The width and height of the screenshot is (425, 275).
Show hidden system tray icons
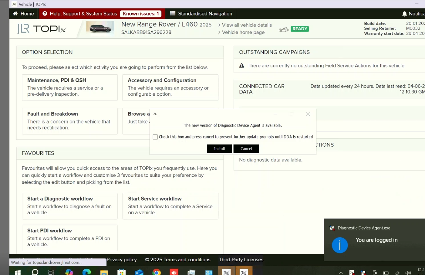341,273
